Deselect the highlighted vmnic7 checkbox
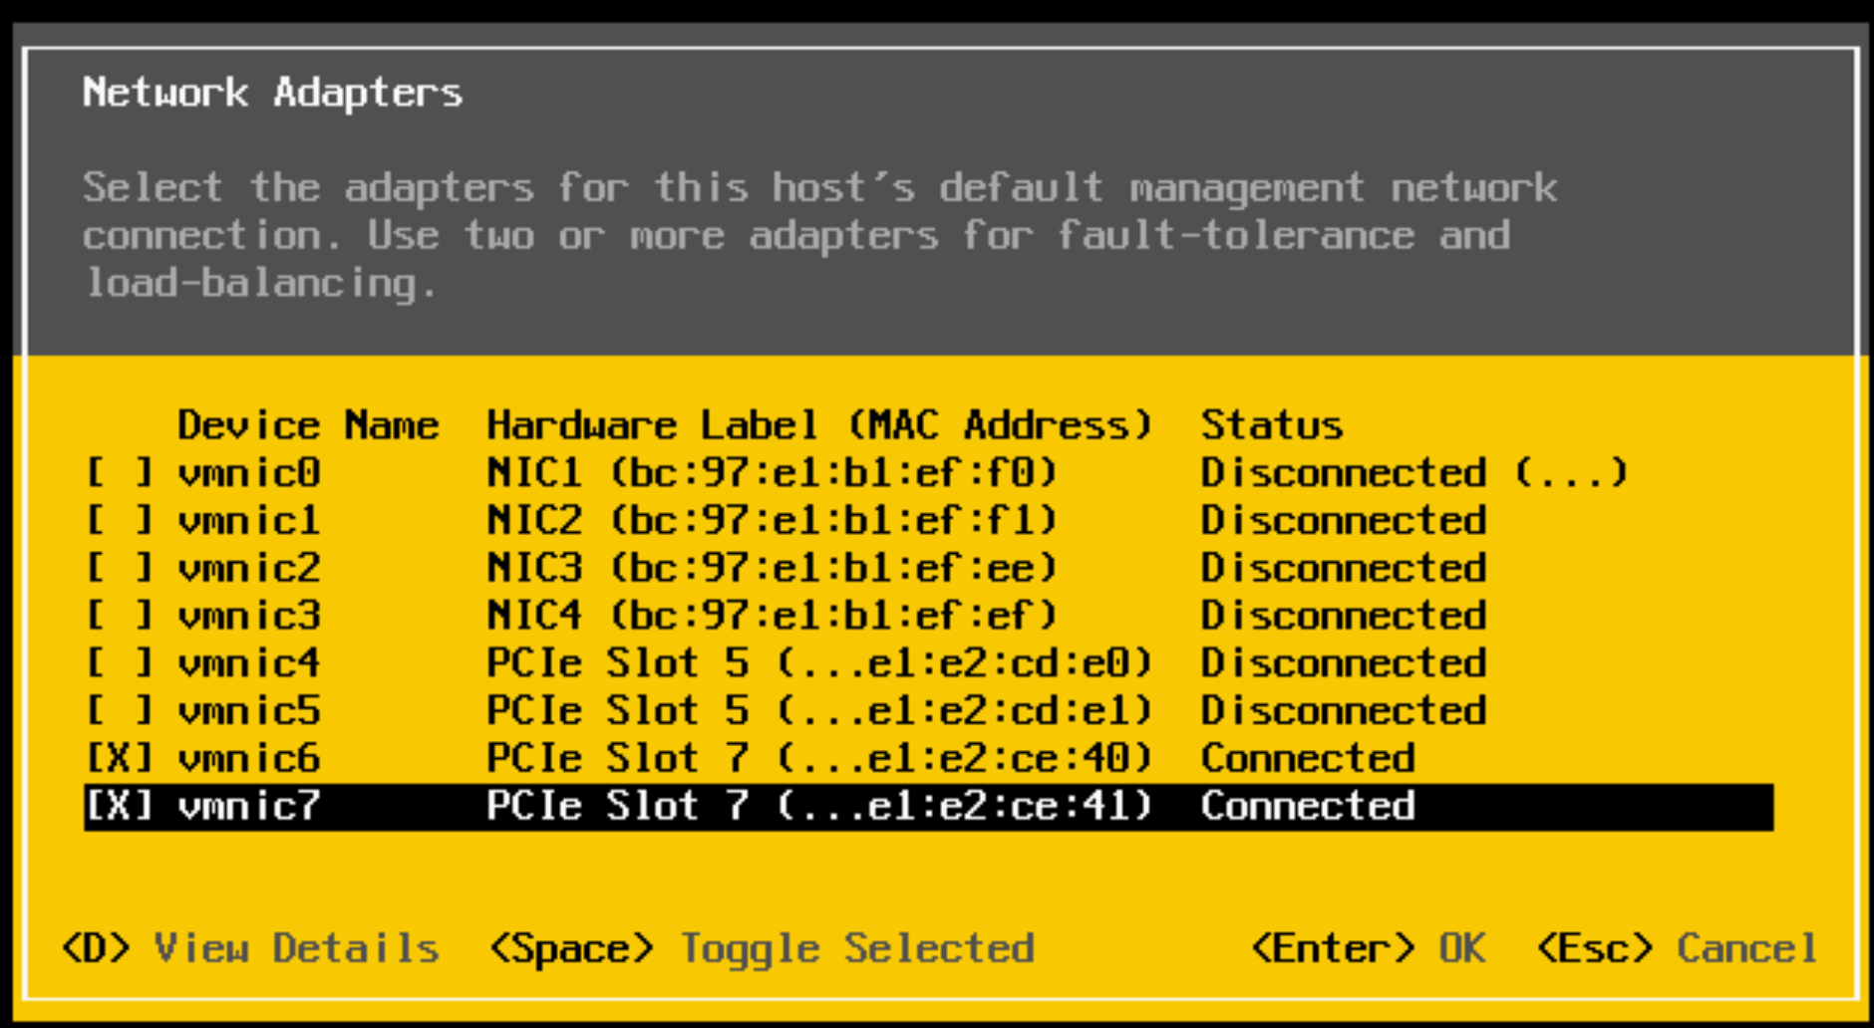The image size is (1874, 1028). point(120,806)
